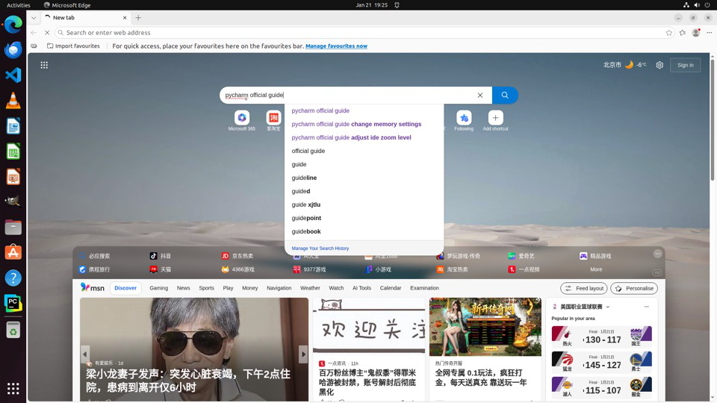Image resolution: width=717 pixels, height=403 pixels.
Task: Choose the 'guide xjtlu' suggestion
Action: click(364, 204)
